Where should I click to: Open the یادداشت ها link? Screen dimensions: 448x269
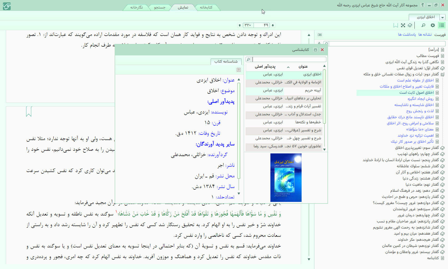(407, 35)
